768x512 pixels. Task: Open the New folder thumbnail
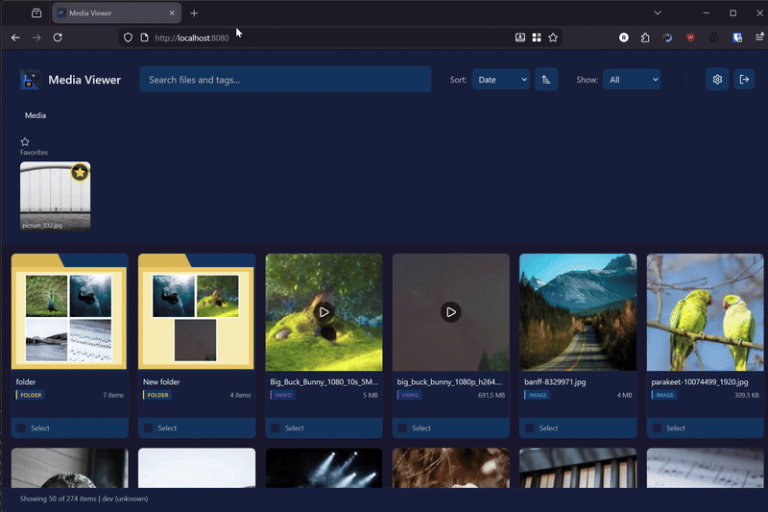click(196, 311)
